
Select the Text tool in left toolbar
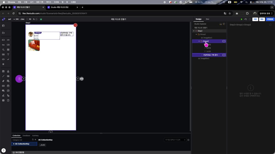click(x=8, y=54)
